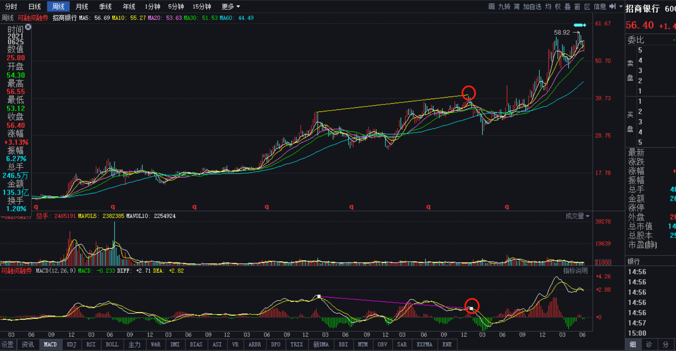This screenshot has height=351, width=676.
Task: Switch to the BBI indicator
Action: click(343, 344)
